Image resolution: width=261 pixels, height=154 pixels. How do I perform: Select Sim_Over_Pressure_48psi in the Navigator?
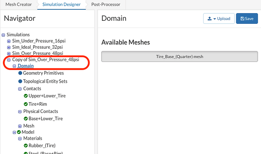coord(37,53)
